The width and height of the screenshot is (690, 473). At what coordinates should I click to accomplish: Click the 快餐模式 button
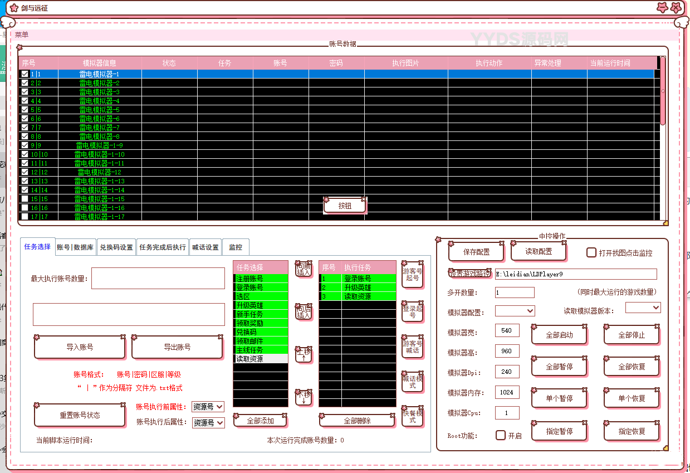coord(412,416)
